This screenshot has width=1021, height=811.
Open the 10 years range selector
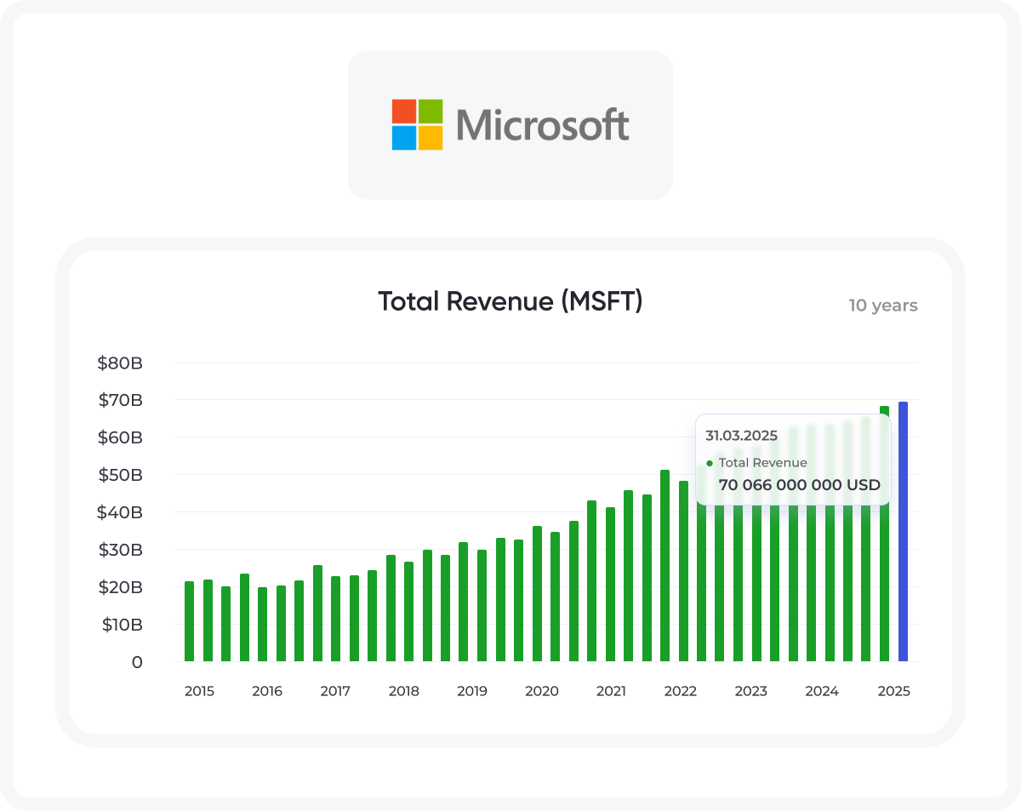click(883, 306)
